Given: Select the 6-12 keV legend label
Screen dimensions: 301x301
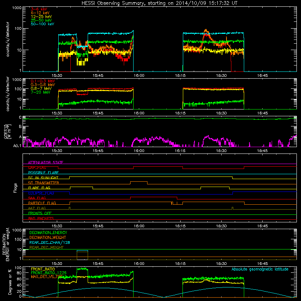Looking at the screenshot, I should point(40,13).
